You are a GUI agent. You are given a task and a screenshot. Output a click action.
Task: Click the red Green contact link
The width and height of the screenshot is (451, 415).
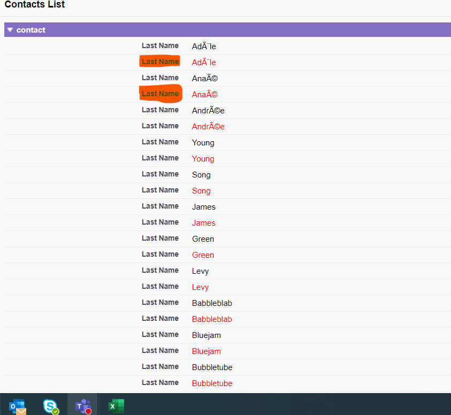pos(203,255)
